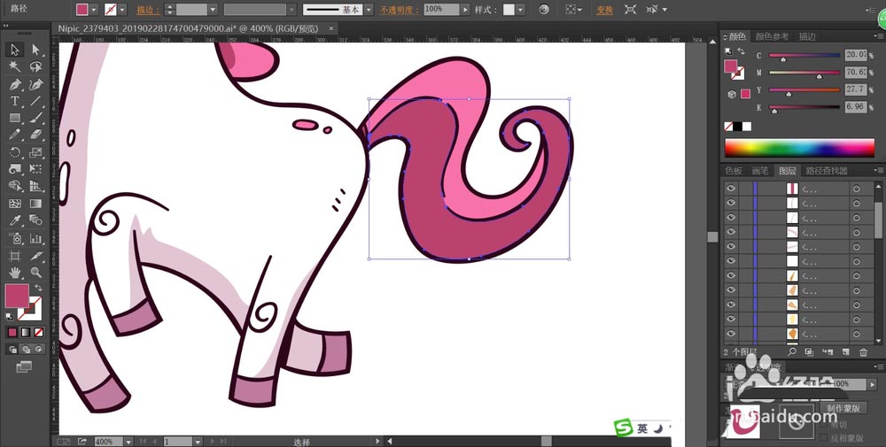Select the Type tool

[x=15, y=101]
